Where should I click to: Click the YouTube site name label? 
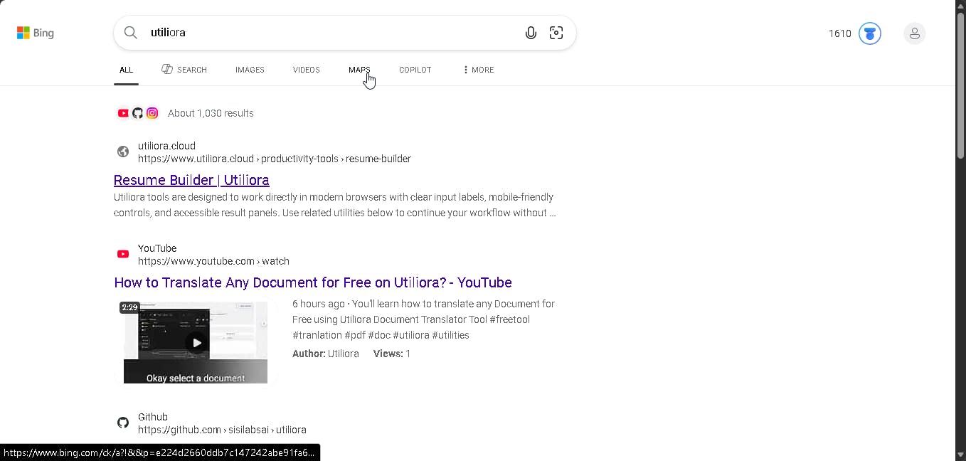[x=157, y=248]
